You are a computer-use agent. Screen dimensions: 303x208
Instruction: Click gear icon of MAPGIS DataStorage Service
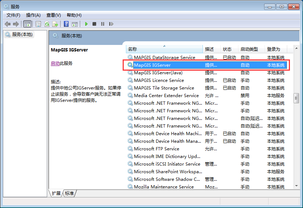click(x=130, y=57)
